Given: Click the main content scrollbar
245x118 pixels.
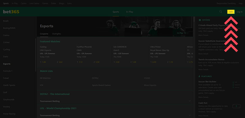Looking at the screenshot, I should [x=194, y=19].
